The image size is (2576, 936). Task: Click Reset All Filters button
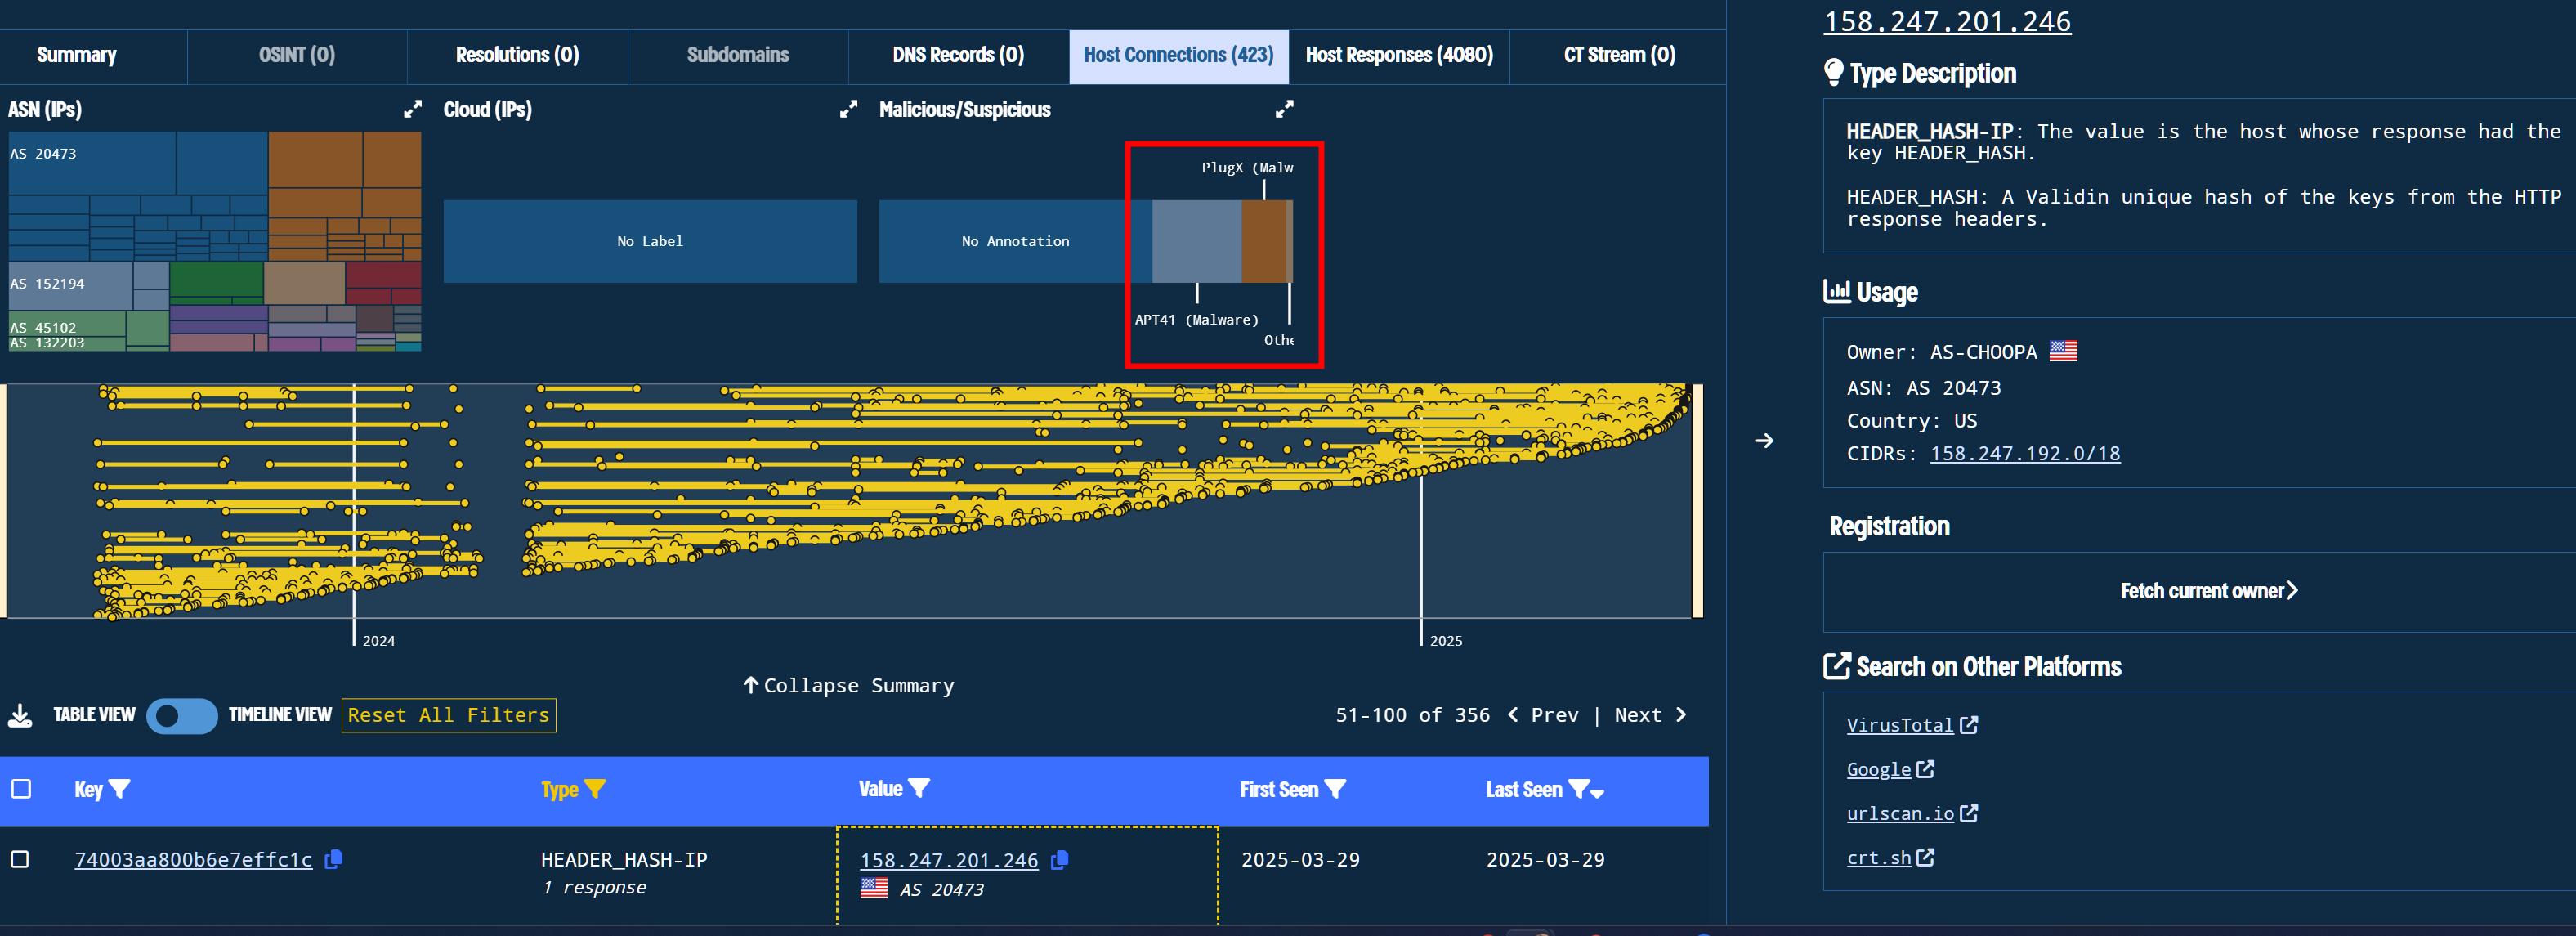(449, 715)
